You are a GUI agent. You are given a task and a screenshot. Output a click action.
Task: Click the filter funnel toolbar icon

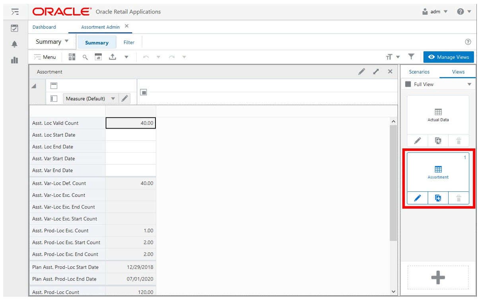point(412,57)
